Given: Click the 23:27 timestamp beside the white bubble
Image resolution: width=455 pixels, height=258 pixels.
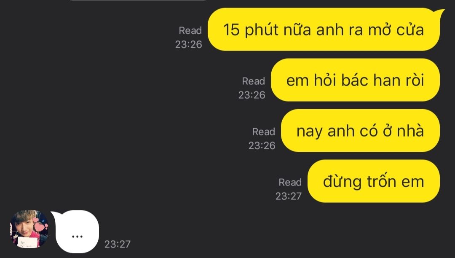Looking at the screenshot, I should [118, 244].
